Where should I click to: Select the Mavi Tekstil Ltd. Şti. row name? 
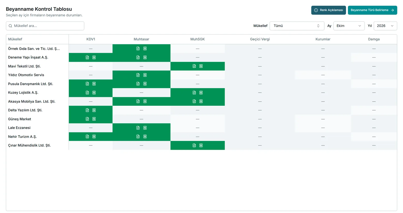pos(24,66)
